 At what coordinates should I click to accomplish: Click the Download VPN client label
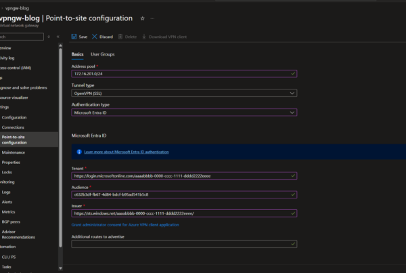[168, 37]
